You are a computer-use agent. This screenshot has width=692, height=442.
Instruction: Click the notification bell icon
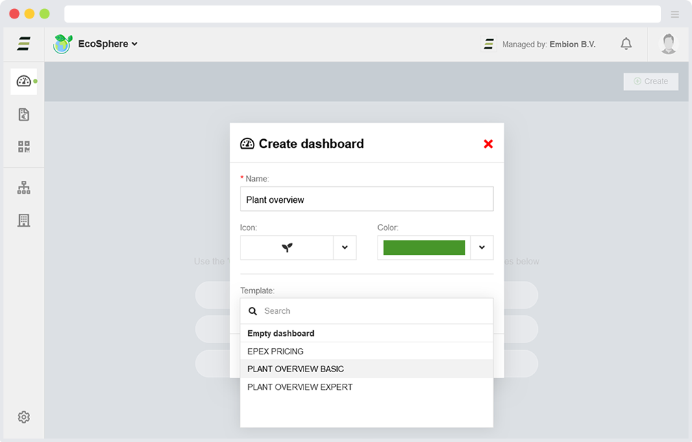tap(626, 44)
